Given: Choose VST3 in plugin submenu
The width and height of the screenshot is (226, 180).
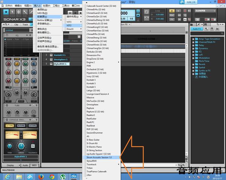Looking at the screenshot, I should (73, 22).
